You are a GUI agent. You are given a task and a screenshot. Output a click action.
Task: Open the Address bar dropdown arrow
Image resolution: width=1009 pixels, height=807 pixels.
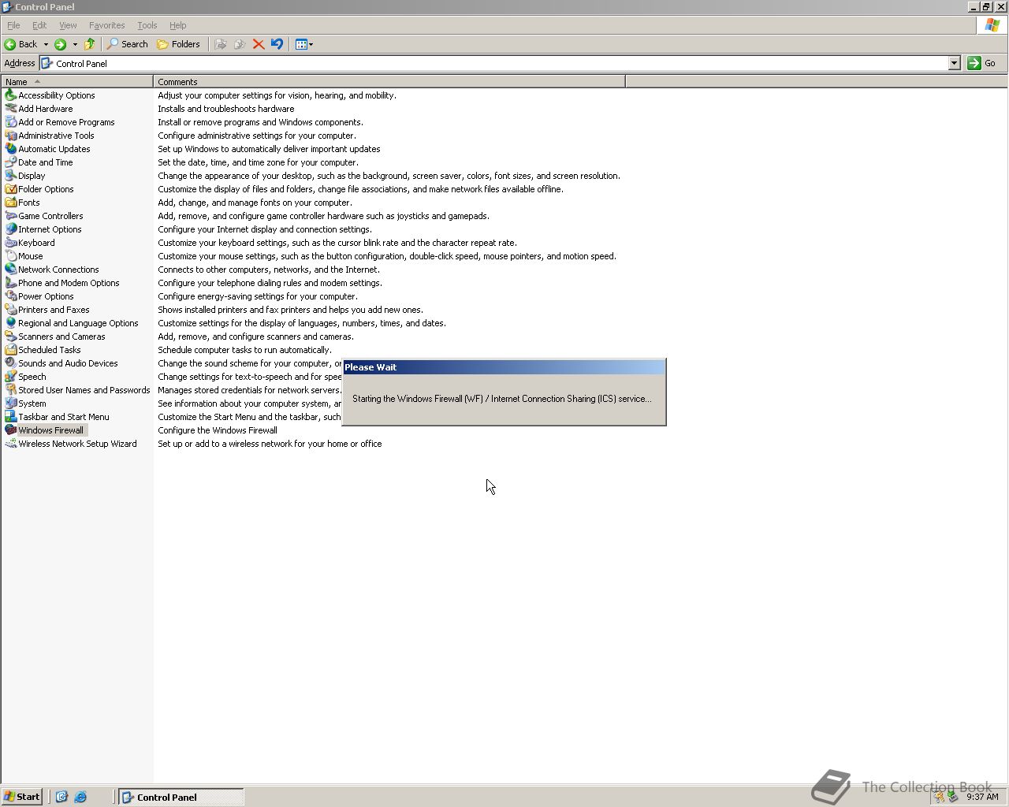tap(954, 63)
